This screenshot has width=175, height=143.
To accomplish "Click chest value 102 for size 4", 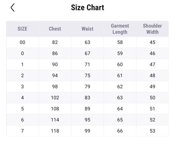I will point(55,98).
